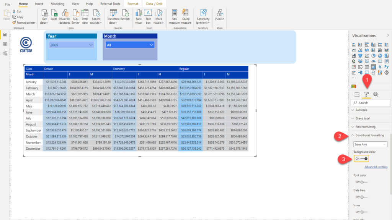Collapse the Conditional formatting section

tap(370, 135)
